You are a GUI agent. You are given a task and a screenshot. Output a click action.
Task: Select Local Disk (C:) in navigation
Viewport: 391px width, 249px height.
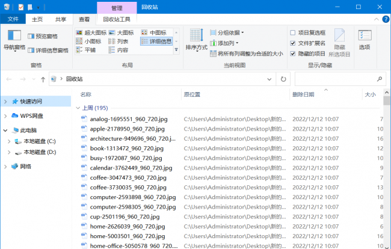point(40,141)
